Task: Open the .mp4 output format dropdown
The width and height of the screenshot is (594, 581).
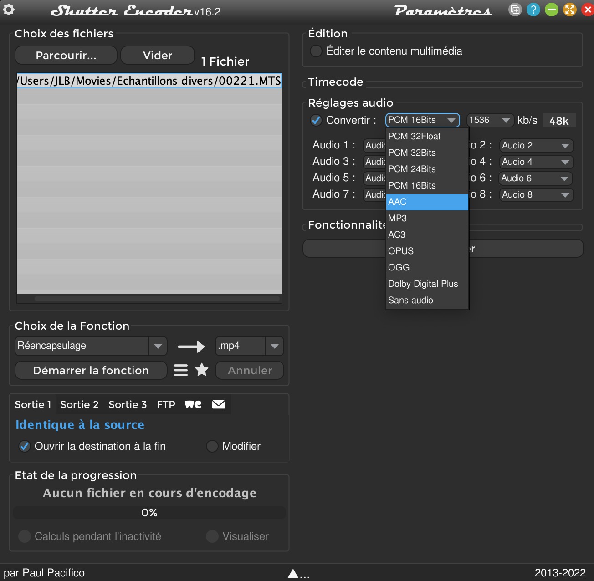Action: pos(249,346)
